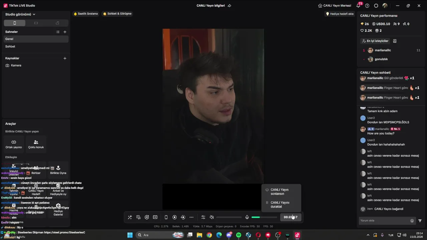Click En iyi izleyiciler tab
Image resolution: width=427 pixels, height=240 pixels.
375,41
